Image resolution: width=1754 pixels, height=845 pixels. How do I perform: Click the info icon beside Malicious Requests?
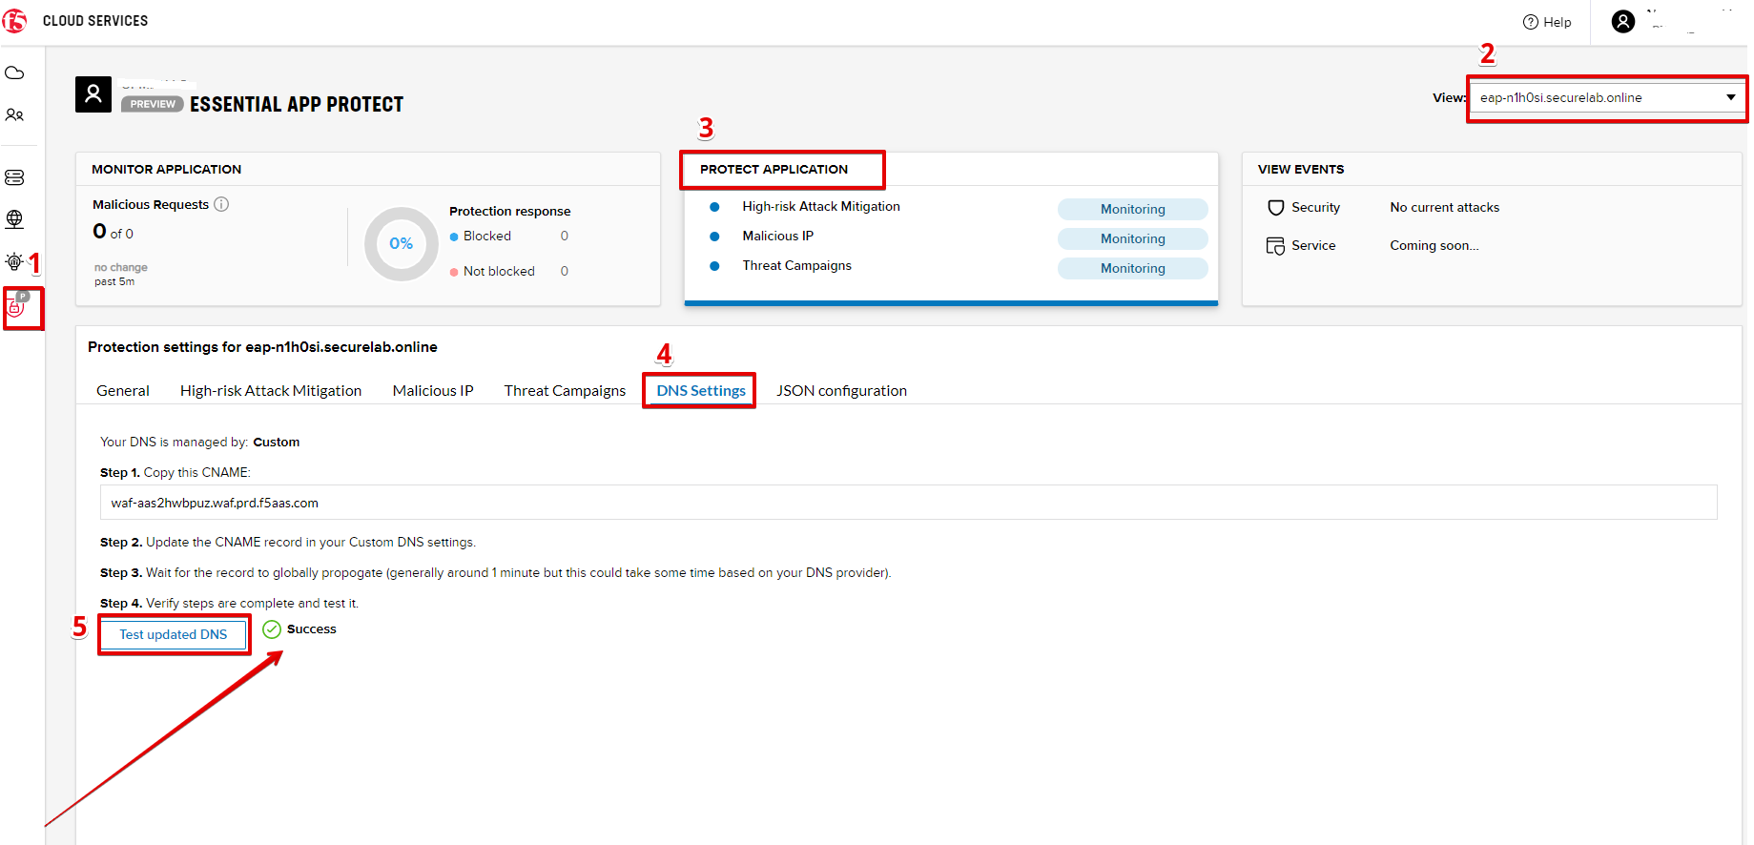(221, 204)
